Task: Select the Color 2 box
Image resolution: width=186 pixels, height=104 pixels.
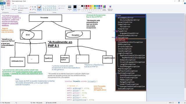Action: click(x=79, y=8)
